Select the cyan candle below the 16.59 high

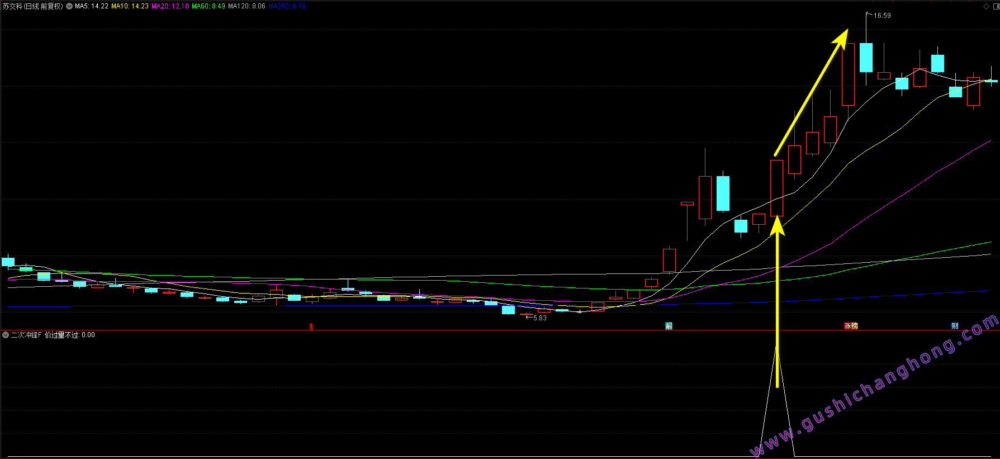point(866,57)
